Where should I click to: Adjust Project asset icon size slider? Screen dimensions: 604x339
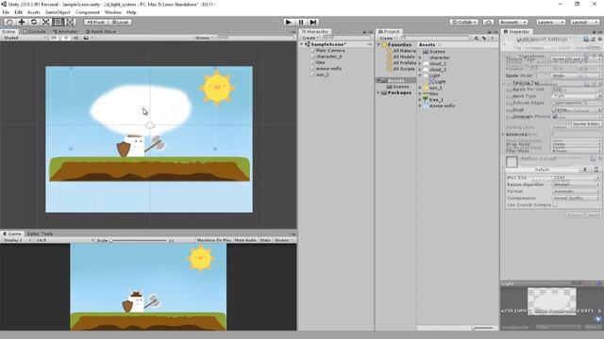point(483,328)
